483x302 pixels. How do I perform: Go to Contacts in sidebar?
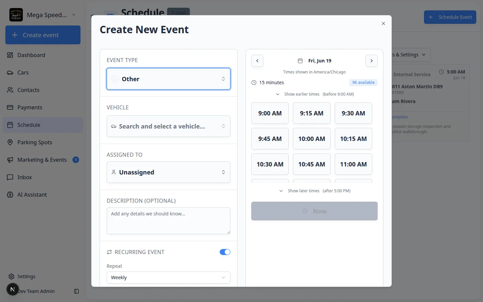point(43,90)
